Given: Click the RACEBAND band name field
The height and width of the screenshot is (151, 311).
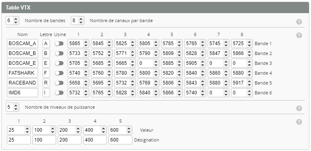Looking at the screenshot, I should click(x=23, y=83).
